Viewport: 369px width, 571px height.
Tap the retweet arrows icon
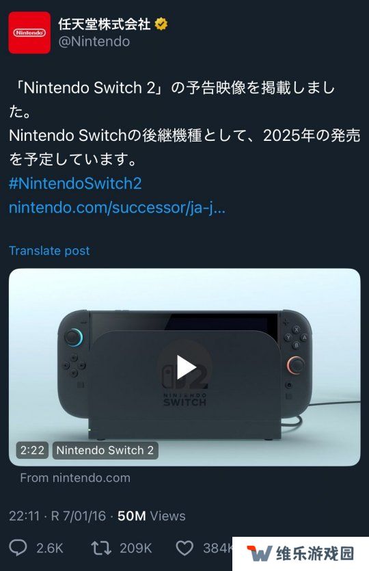tap(101, 548)
